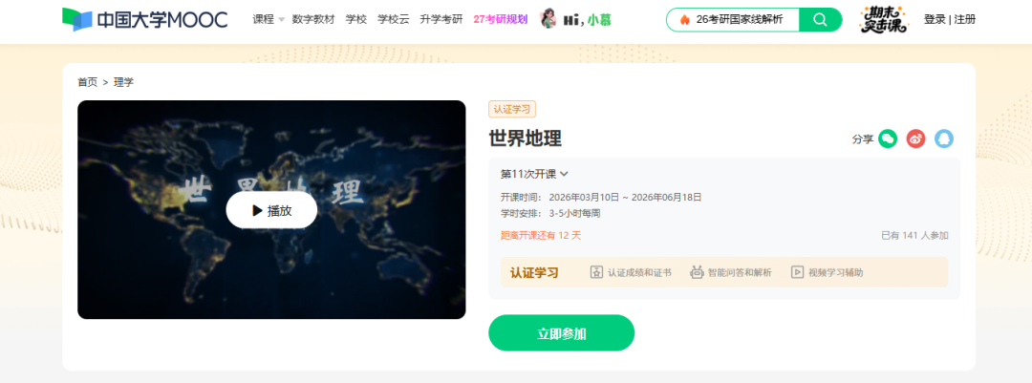The image size is (1032, 383).
Task: Click the 视频学习辅助 icon
Action: 797,272
